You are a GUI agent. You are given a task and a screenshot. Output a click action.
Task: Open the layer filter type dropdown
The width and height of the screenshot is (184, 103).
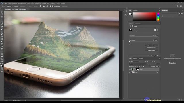click(x=135, y=61)
